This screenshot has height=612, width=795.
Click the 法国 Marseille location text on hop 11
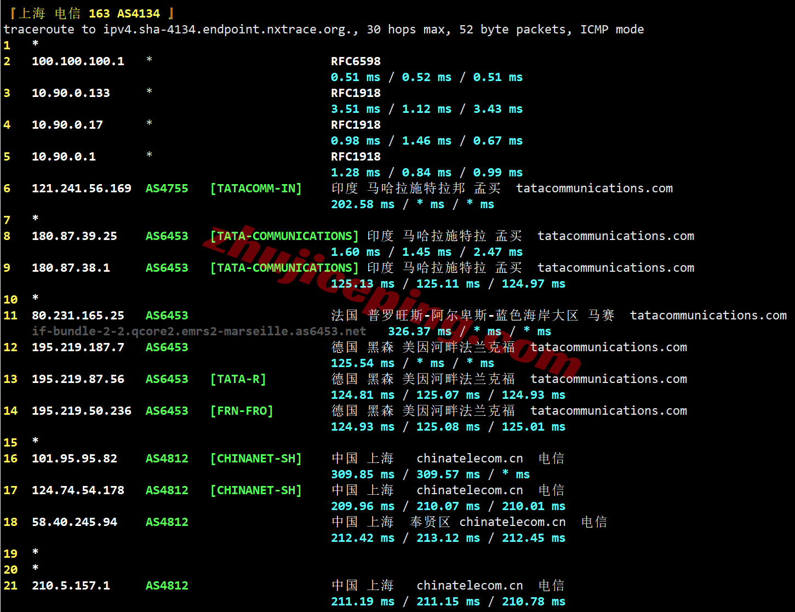[473, 316]
